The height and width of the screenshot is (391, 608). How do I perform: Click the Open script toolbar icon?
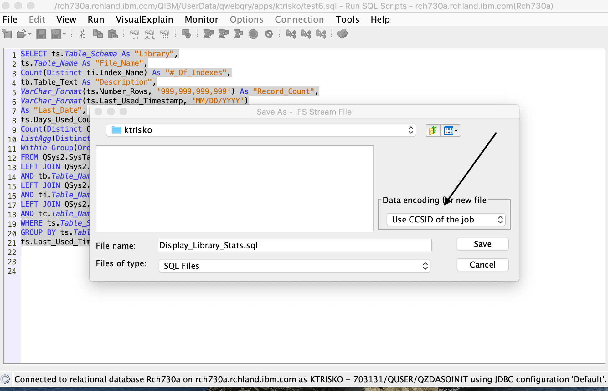tap(22, 34)
